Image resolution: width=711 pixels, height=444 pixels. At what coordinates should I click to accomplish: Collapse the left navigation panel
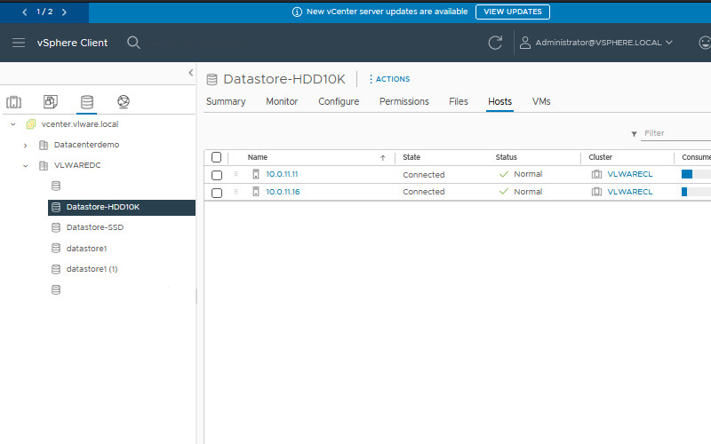191,73
